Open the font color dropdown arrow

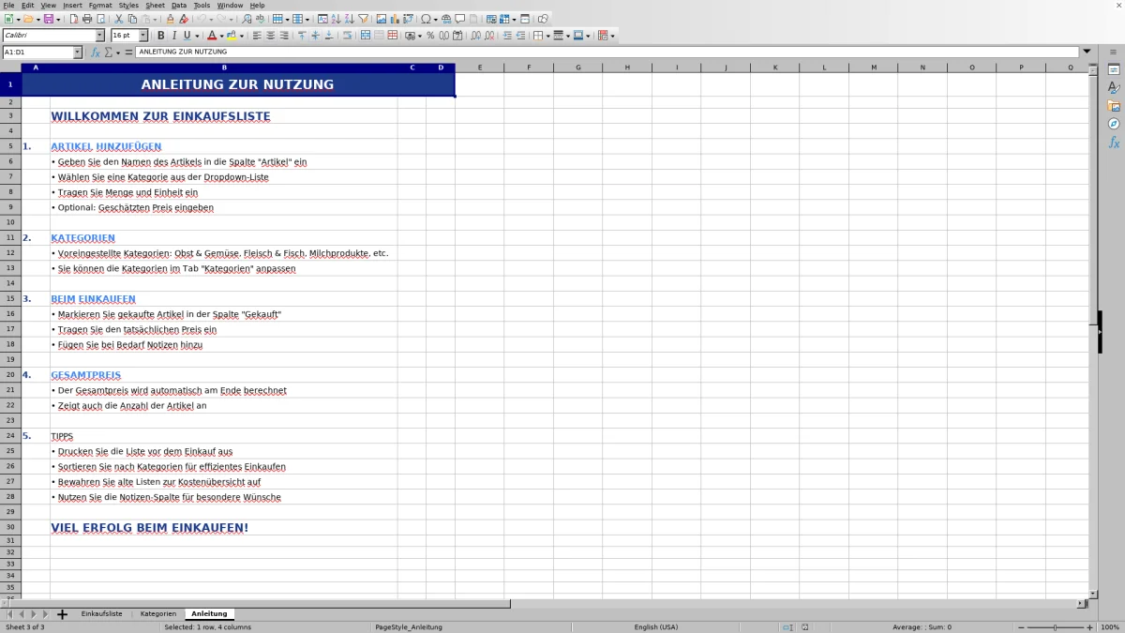tap(220, 35)
